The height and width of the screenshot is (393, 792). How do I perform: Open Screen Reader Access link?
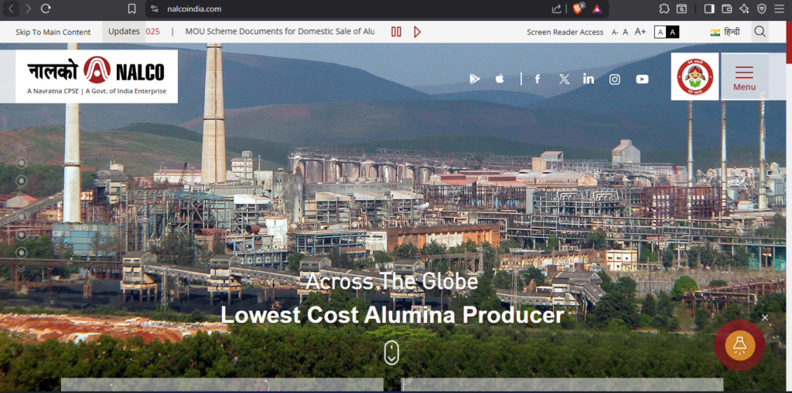point(565,32)
